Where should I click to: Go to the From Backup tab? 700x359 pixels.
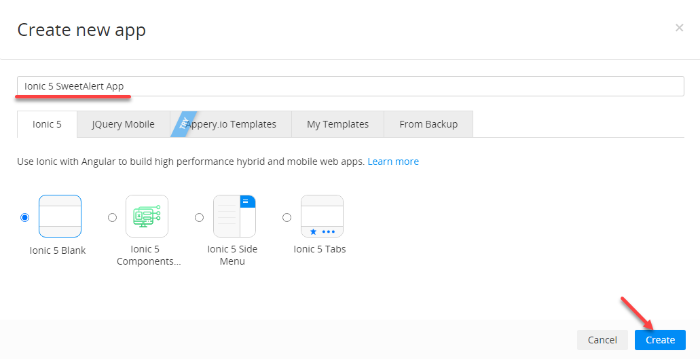click(x=428, y=124)
